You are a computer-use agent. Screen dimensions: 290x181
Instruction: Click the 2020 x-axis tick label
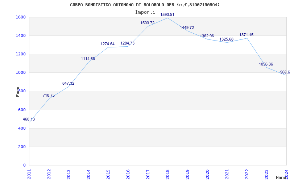click(x=207, y=174)
